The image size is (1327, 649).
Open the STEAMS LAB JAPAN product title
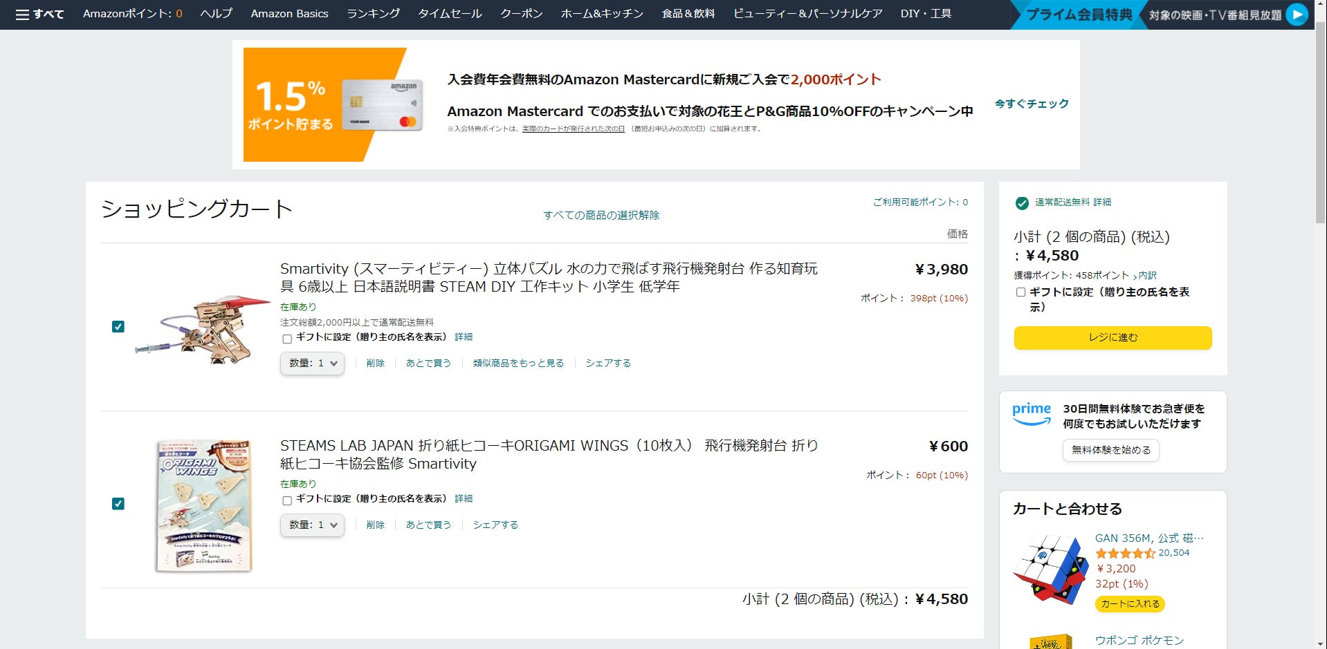pos(549,455)
